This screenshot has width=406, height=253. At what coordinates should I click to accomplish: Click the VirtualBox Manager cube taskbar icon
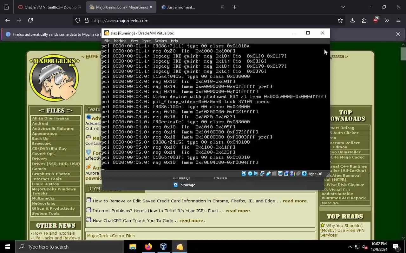164,247
